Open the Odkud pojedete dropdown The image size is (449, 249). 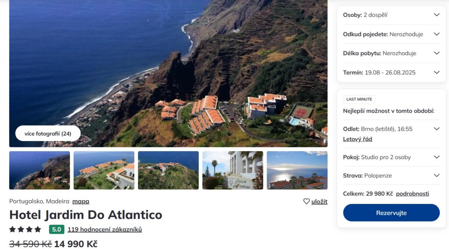436,34
